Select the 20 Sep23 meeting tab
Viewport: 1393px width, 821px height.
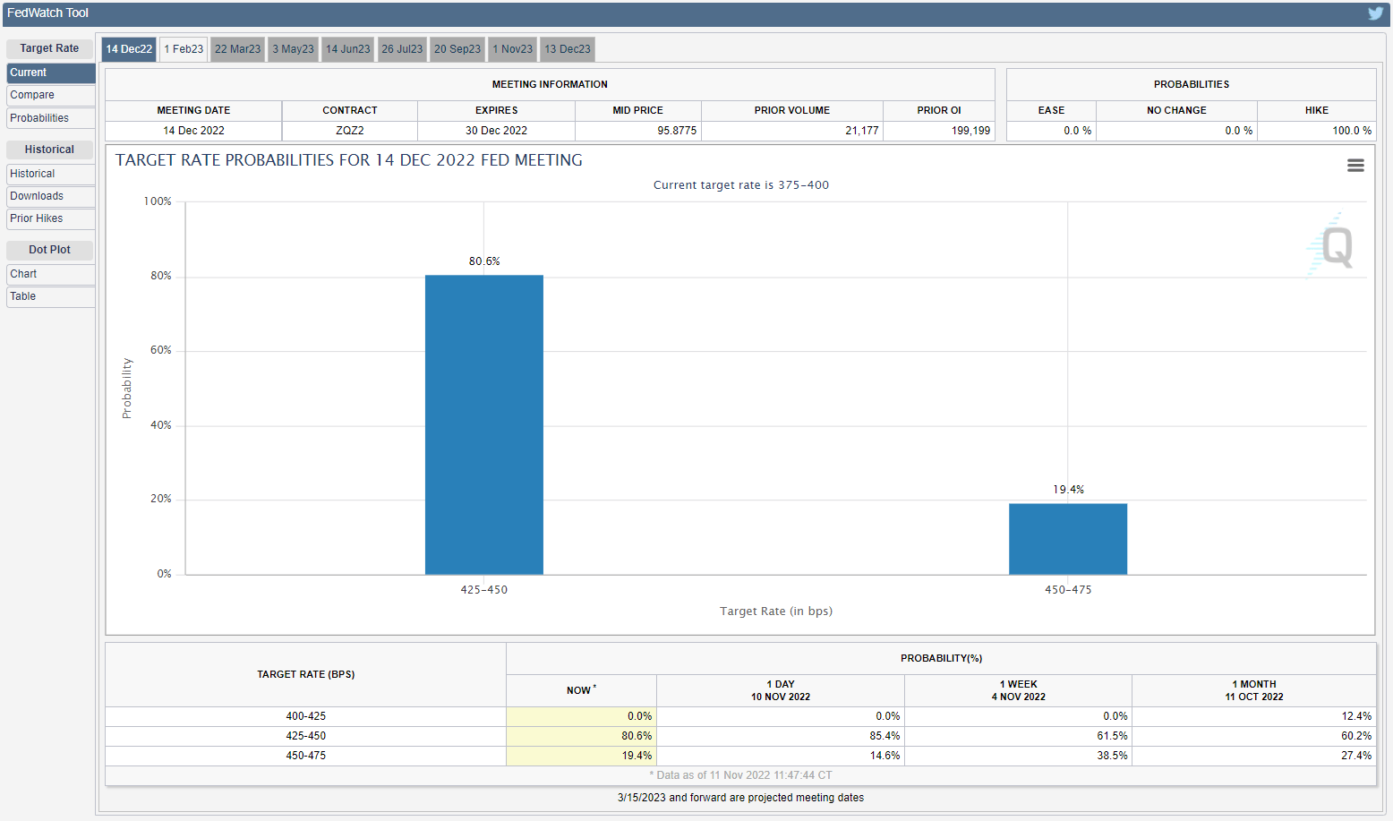coord(457,49)
